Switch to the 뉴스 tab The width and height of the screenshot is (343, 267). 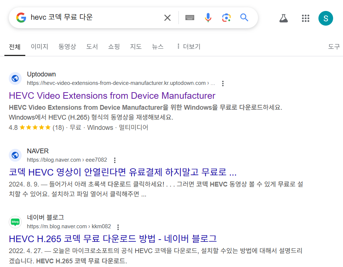coord(158,46)
